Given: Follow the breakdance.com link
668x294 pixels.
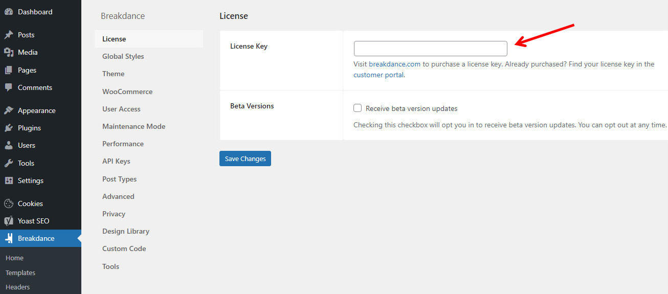Looking at the screenshot, I should (394, 64).
